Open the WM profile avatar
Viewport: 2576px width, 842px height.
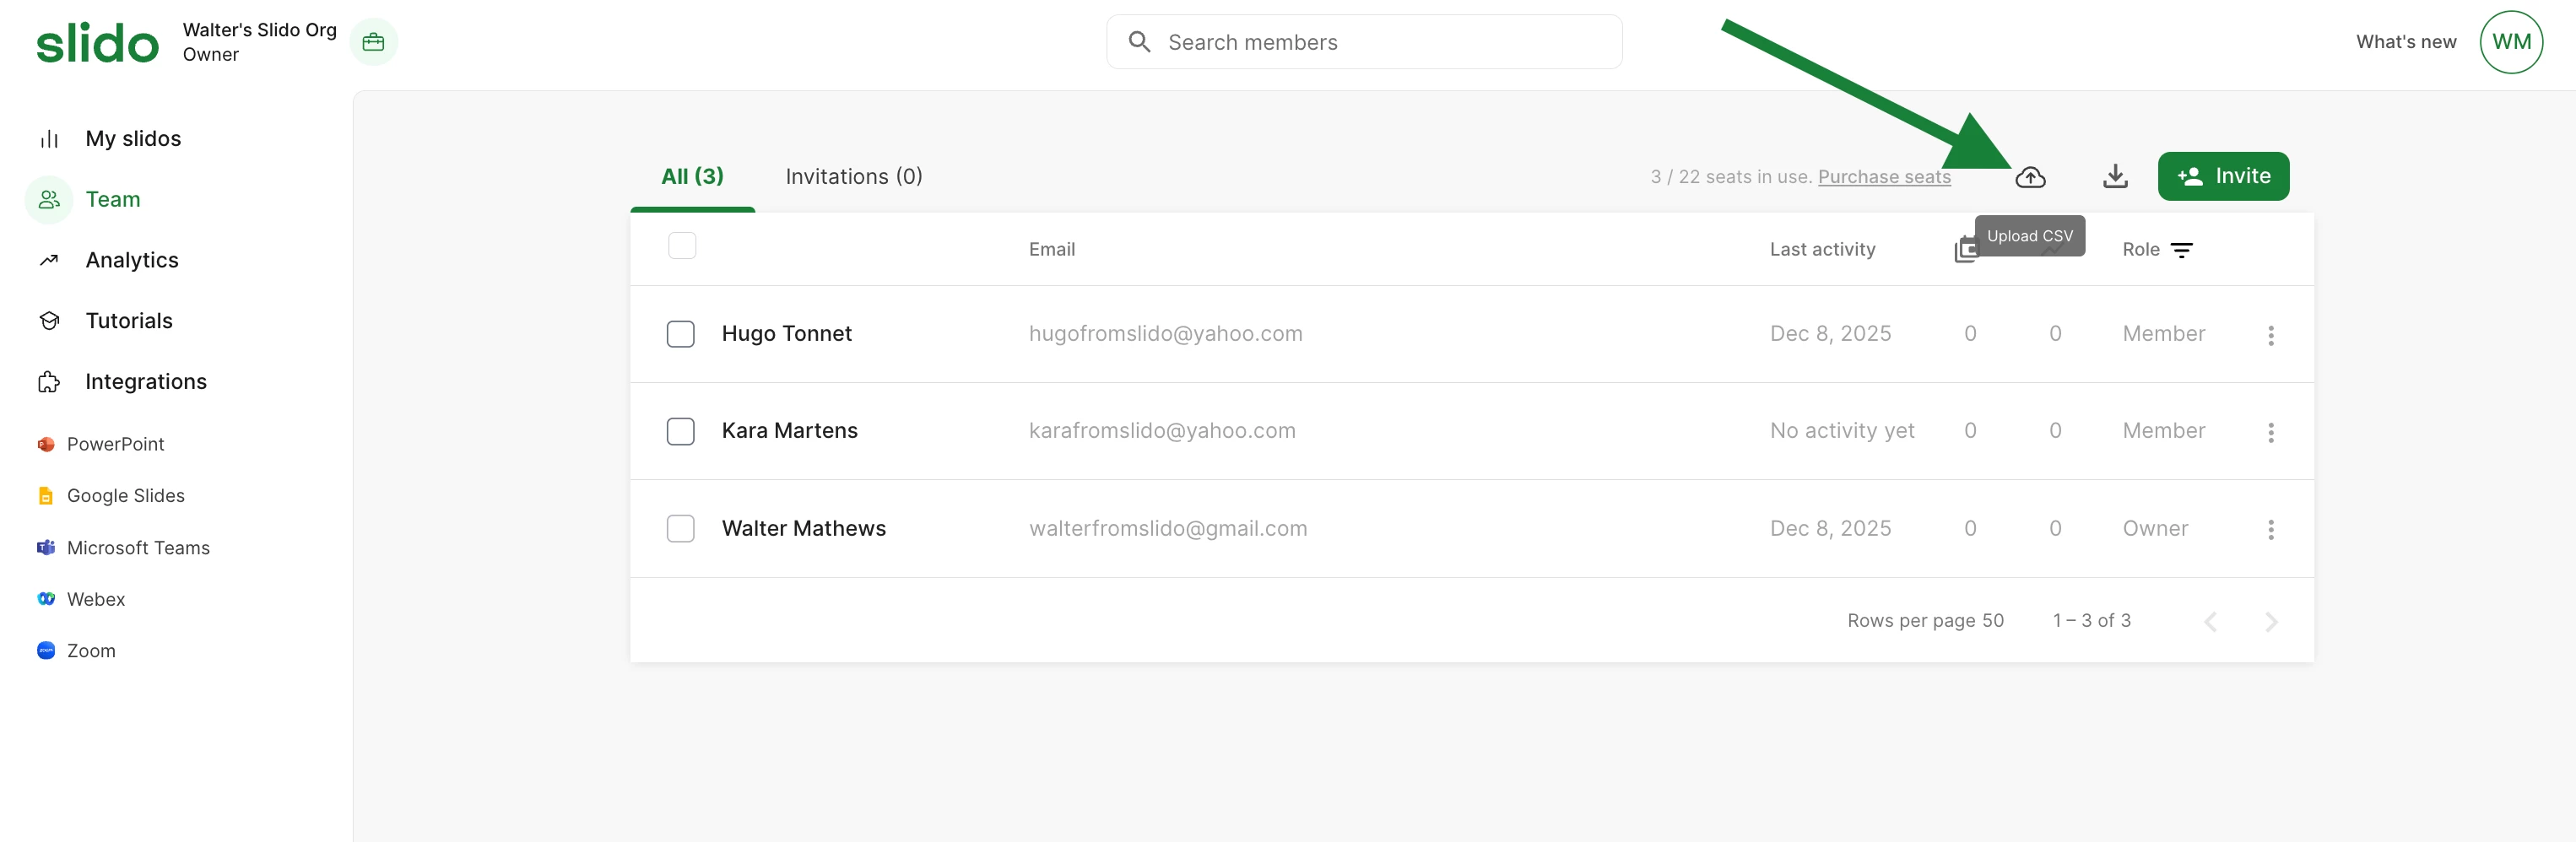tap(2510, 42)
